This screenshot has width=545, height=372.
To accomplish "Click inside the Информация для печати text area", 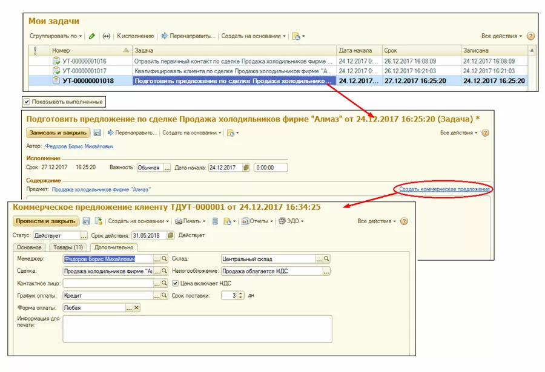I will click(197, 328).
